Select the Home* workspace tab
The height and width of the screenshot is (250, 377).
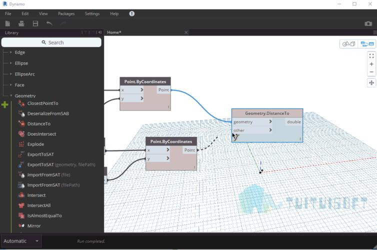(x=114, y=32)
